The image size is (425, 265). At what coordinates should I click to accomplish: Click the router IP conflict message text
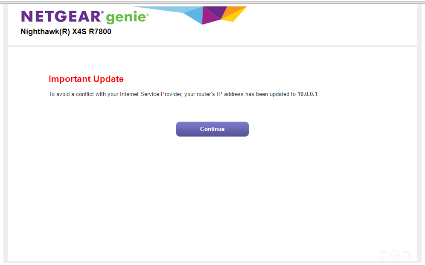tap(183, 94)
